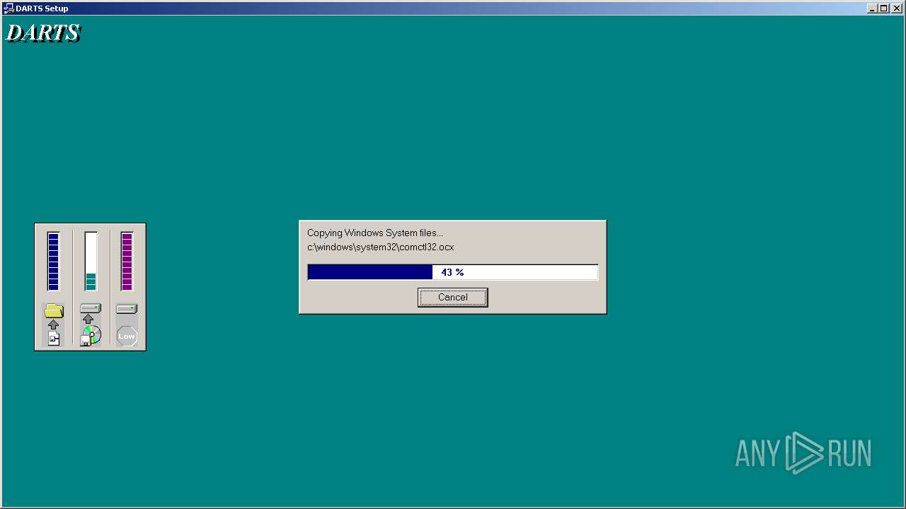Image resolution: width=906 pixels, height=509 pixels.
Task: Click the 43 % file copy progress bar
Action: (453, 272)
